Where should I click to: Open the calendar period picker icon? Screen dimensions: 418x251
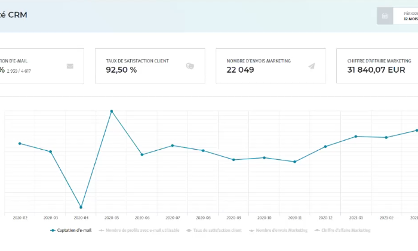[x=385, y=16]
